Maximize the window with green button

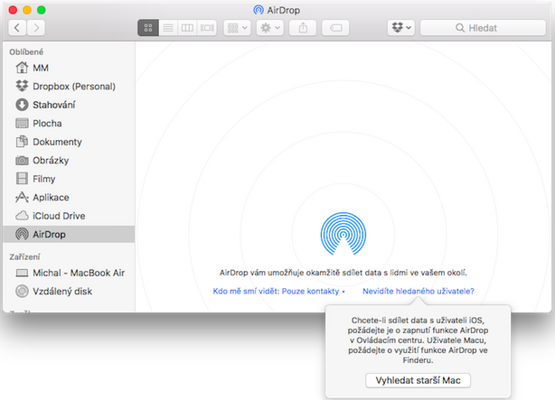pyautogui.click(x=42, y=10)
